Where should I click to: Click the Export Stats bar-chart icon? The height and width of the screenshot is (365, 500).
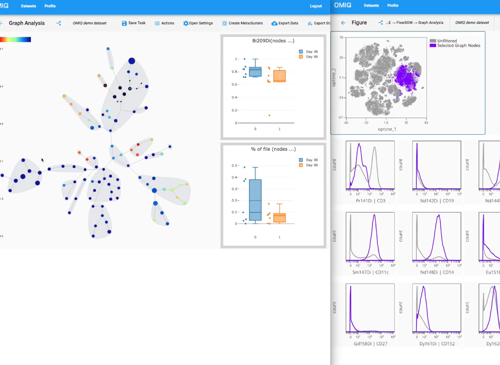(310, 23)
